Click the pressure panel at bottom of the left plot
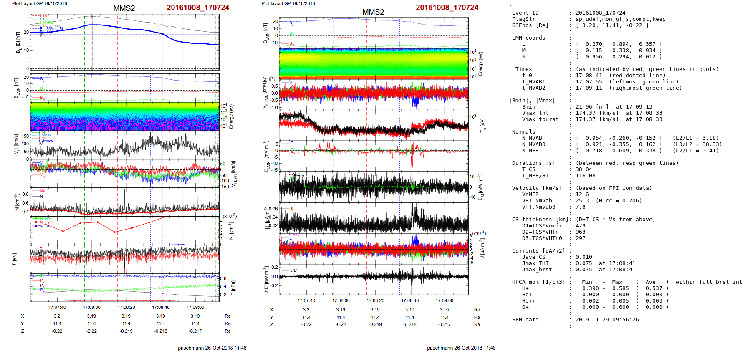753x351 pixels. (x=124, y=287)
